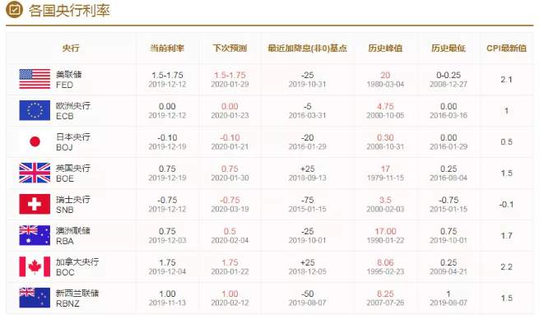Click BOJ last rate change -20

tap(307, 137)
